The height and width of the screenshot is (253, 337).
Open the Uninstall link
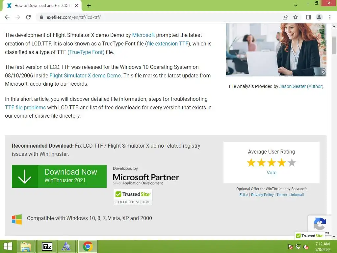(297, 195)
